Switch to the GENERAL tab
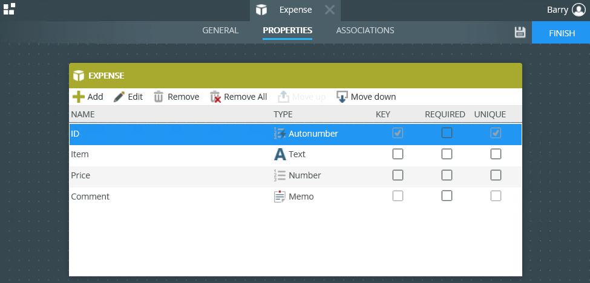The height and width of the screenshot is (283, 590). tap(220, 30)
